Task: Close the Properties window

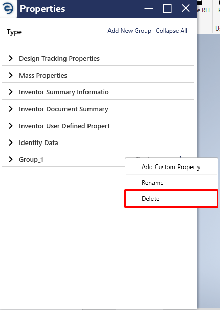Action: point(186,8)
